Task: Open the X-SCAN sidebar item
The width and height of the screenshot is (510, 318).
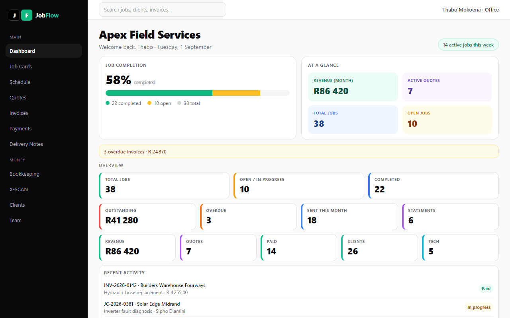Action: tap(44, 189)
